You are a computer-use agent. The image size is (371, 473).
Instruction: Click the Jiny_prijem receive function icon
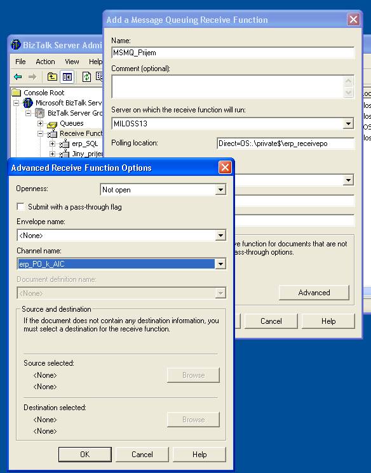click(64, 154)
